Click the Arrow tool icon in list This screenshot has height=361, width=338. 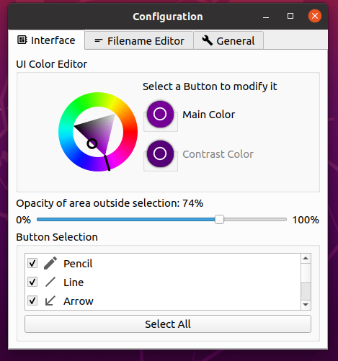tap(50, 300)
